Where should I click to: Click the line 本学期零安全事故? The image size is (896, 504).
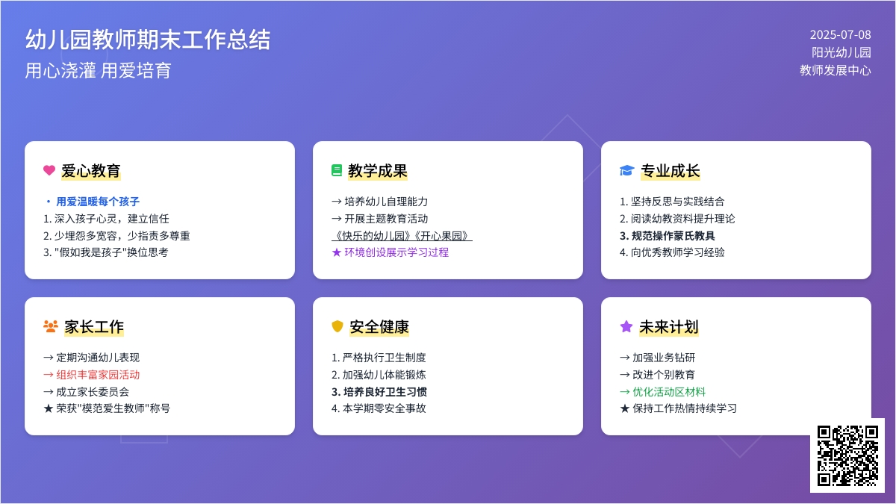tap(379, 408)
